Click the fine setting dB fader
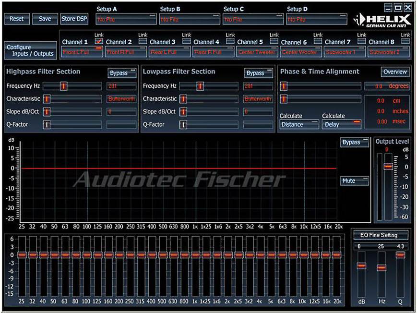 click(361, 265)
